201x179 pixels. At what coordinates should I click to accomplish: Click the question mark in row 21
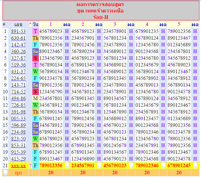click(30, 166)
